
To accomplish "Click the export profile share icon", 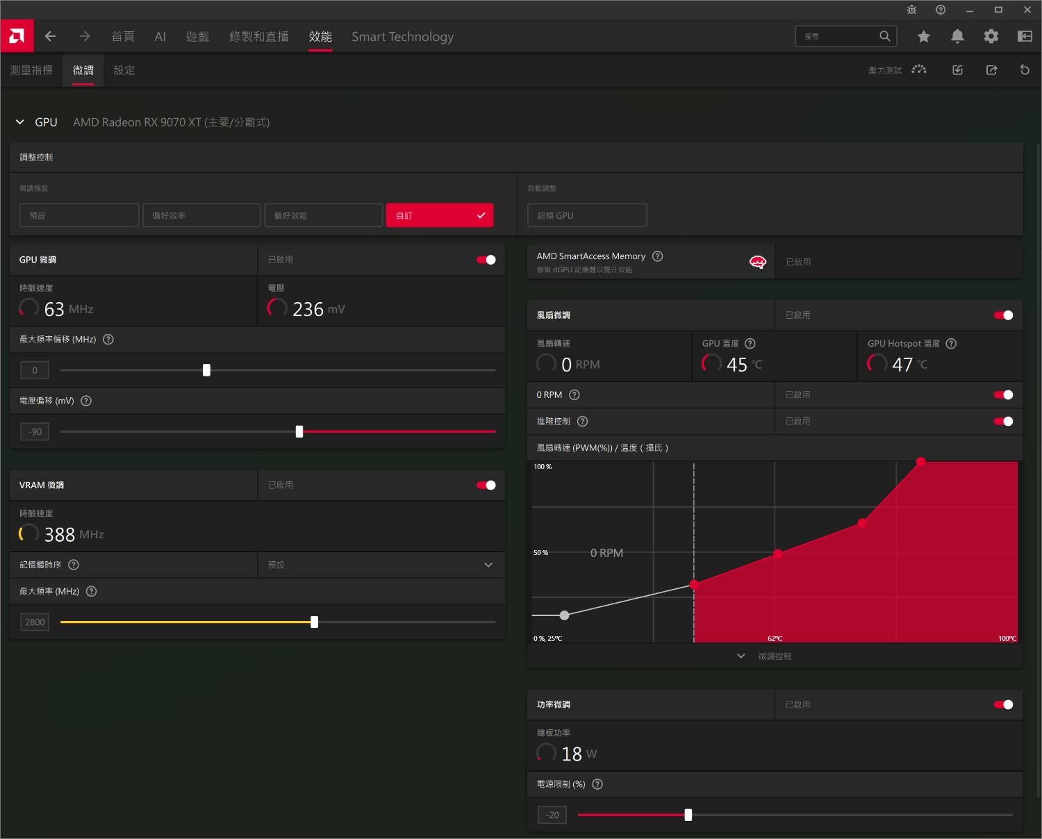I will pos(991,70).
